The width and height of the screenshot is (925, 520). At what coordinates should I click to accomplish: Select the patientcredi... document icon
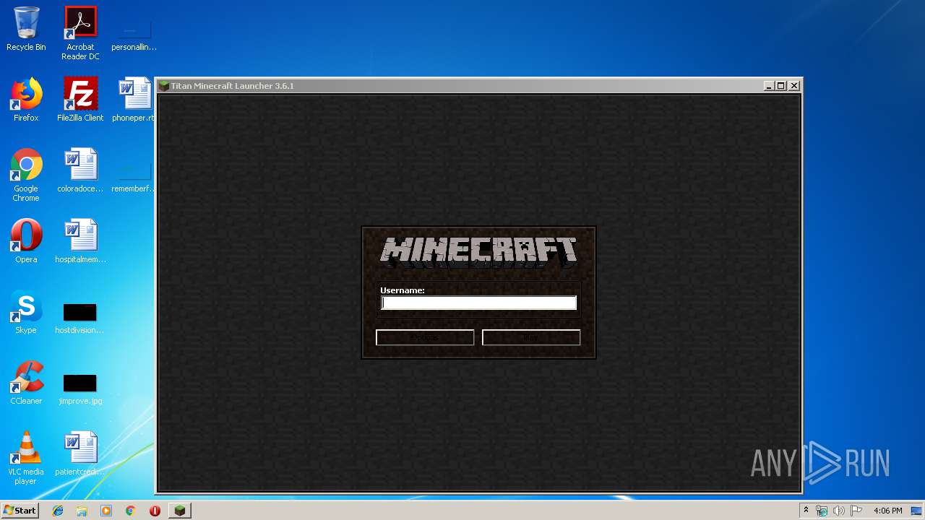pyautogui.click(x=80, y=454)
